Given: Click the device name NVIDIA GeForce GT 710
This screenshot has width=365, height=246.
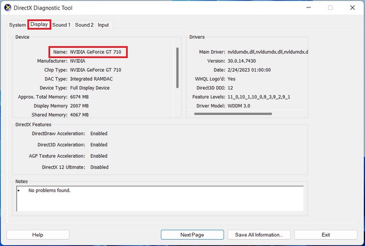Looking at the screenshot, I should [x=96, y=52].
